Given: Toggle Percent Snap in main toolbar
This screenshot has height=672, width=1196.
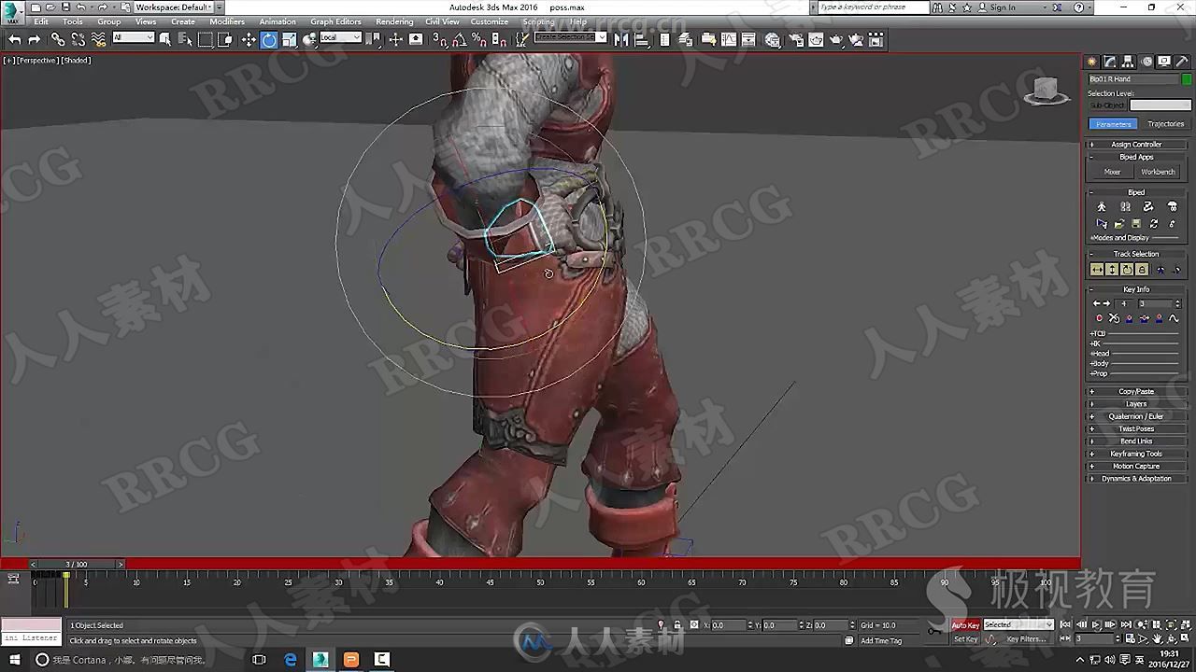Looking at the screenshot, I should tap(479, 39).
